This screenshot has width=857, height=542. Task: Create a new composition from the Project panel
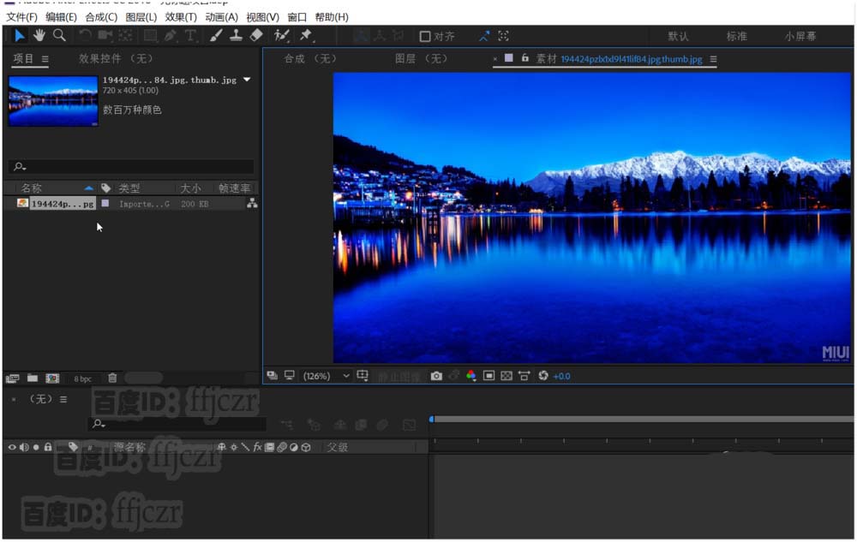pos(52,378)
